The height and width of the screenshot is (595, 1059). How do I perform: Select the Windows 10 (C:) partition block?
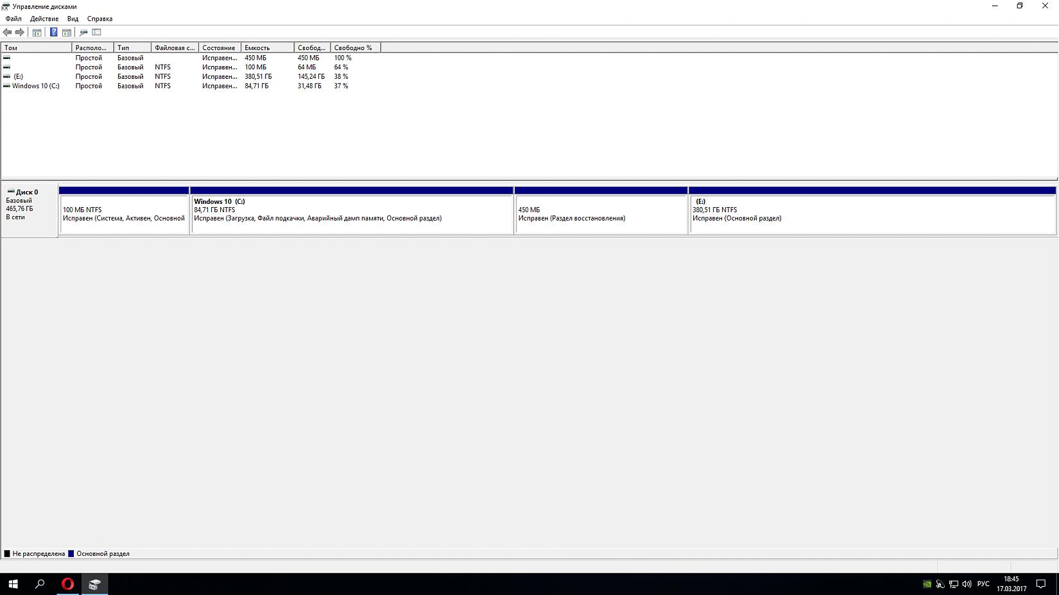pos(352,210)
